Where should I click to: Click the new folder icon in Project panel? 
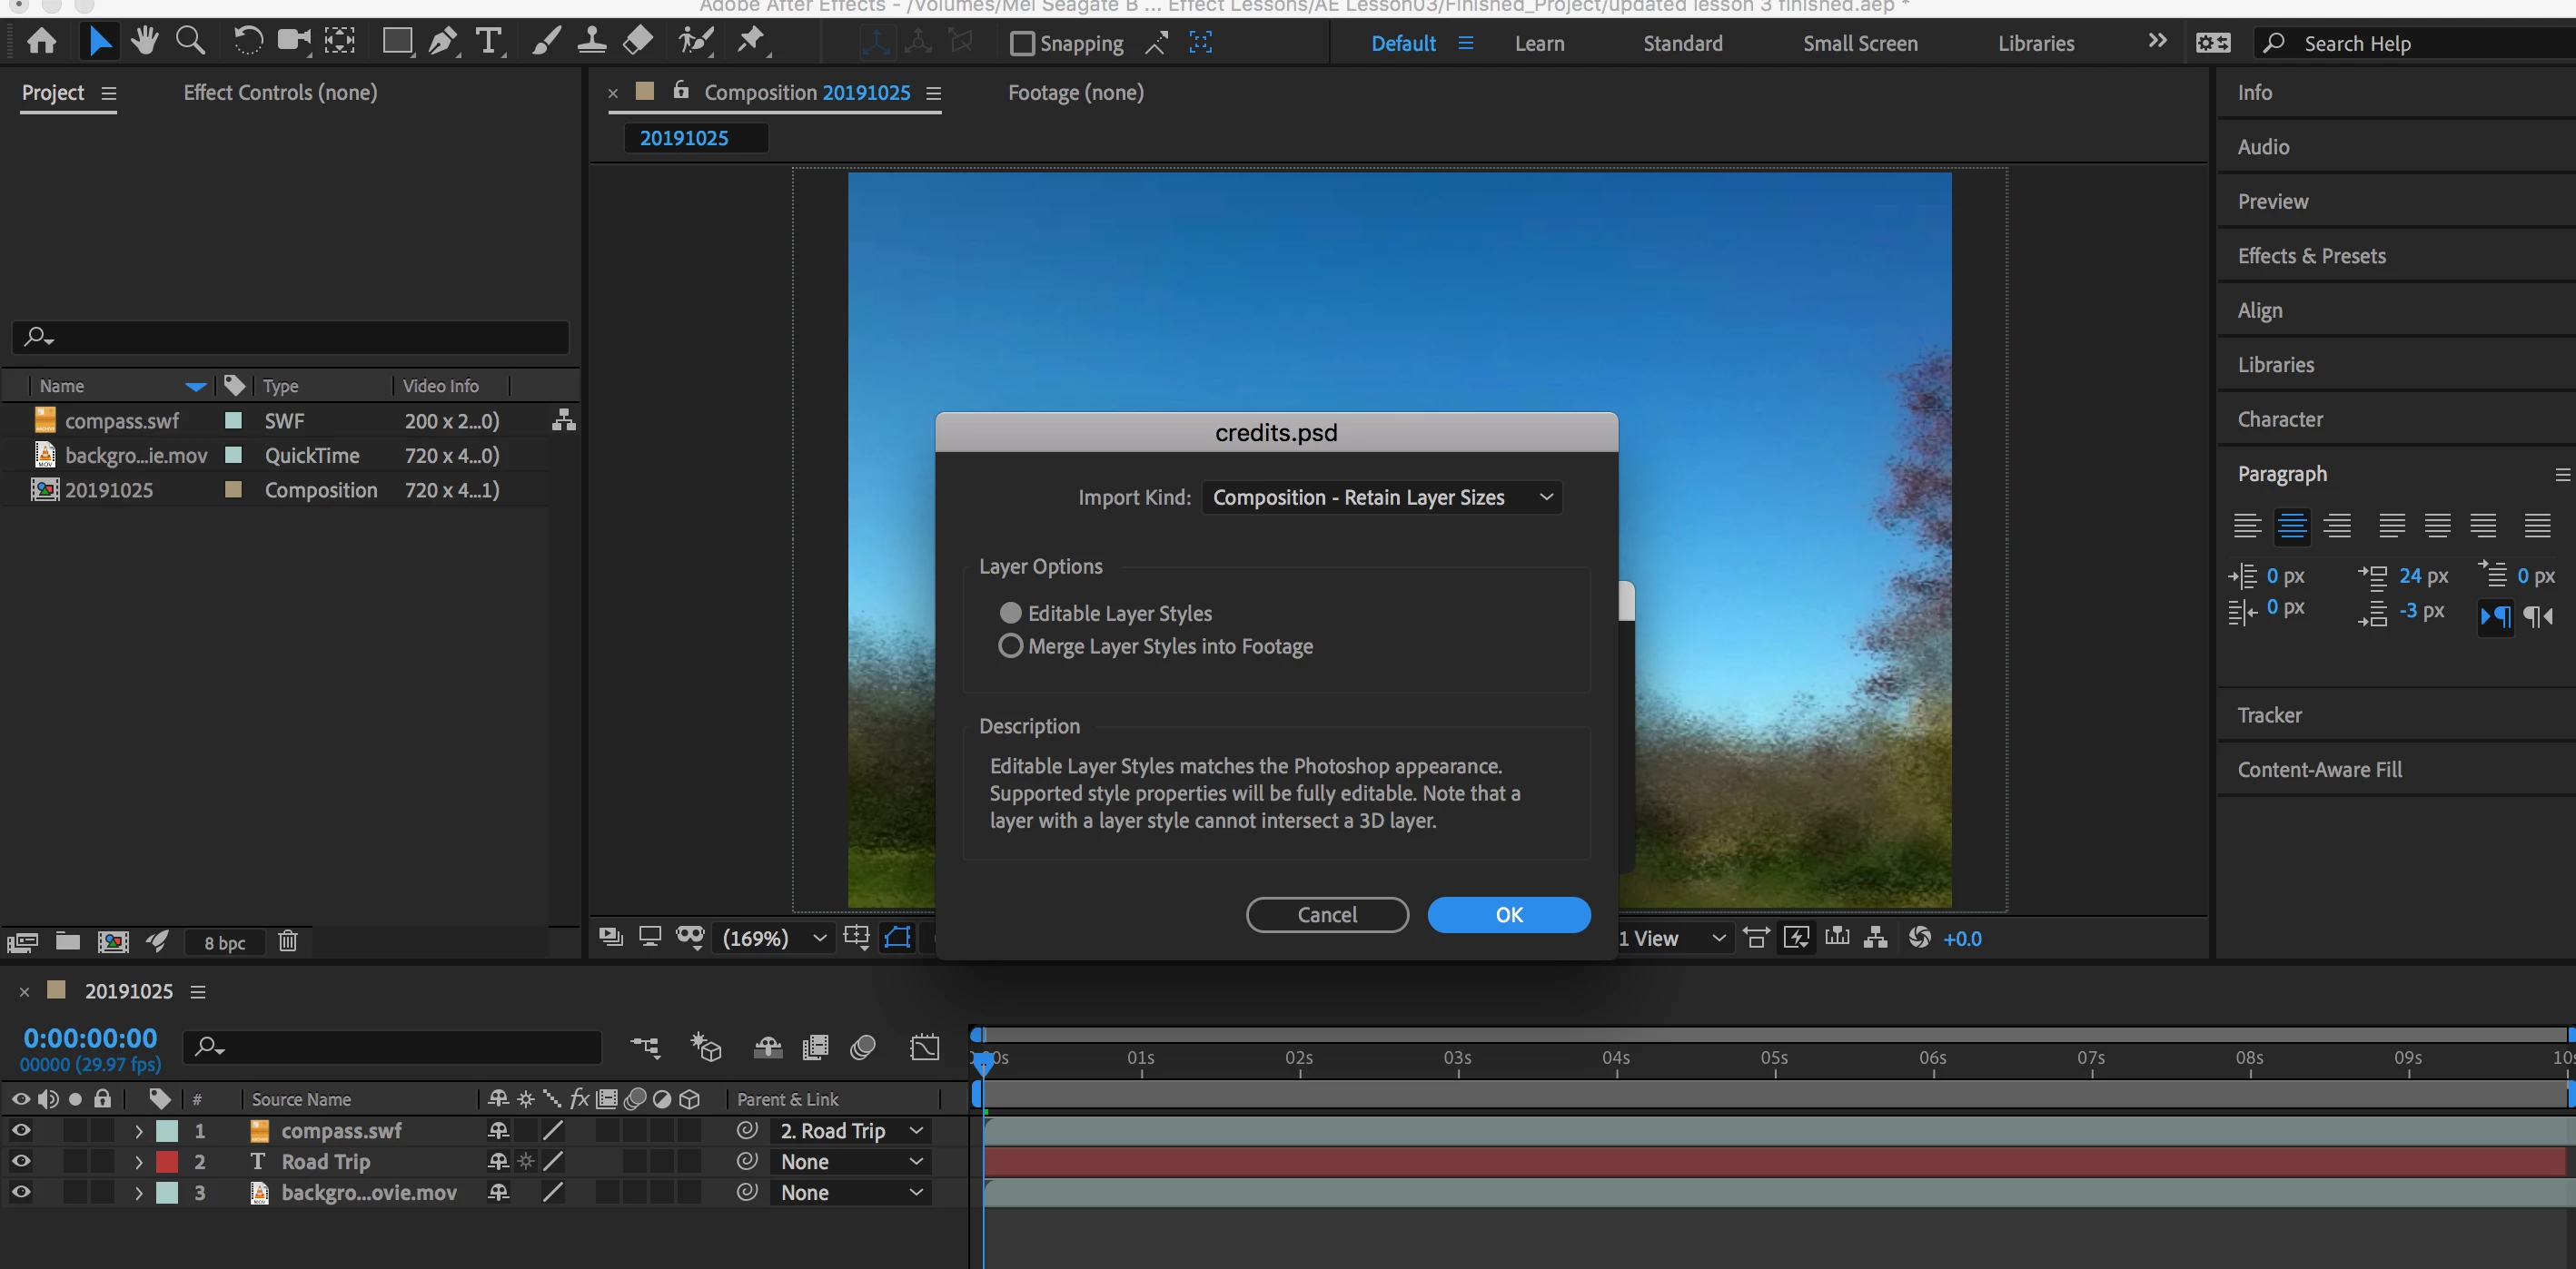point(68,941)
